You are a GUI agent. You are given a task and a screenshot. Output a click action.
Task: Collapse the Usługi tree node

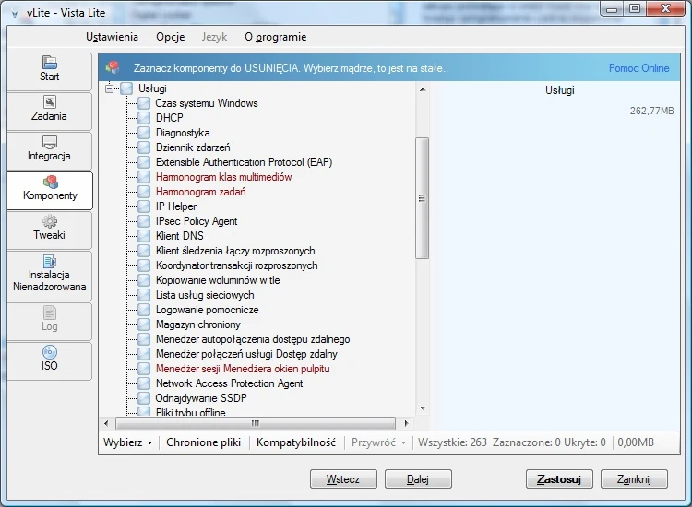[110, 88]
